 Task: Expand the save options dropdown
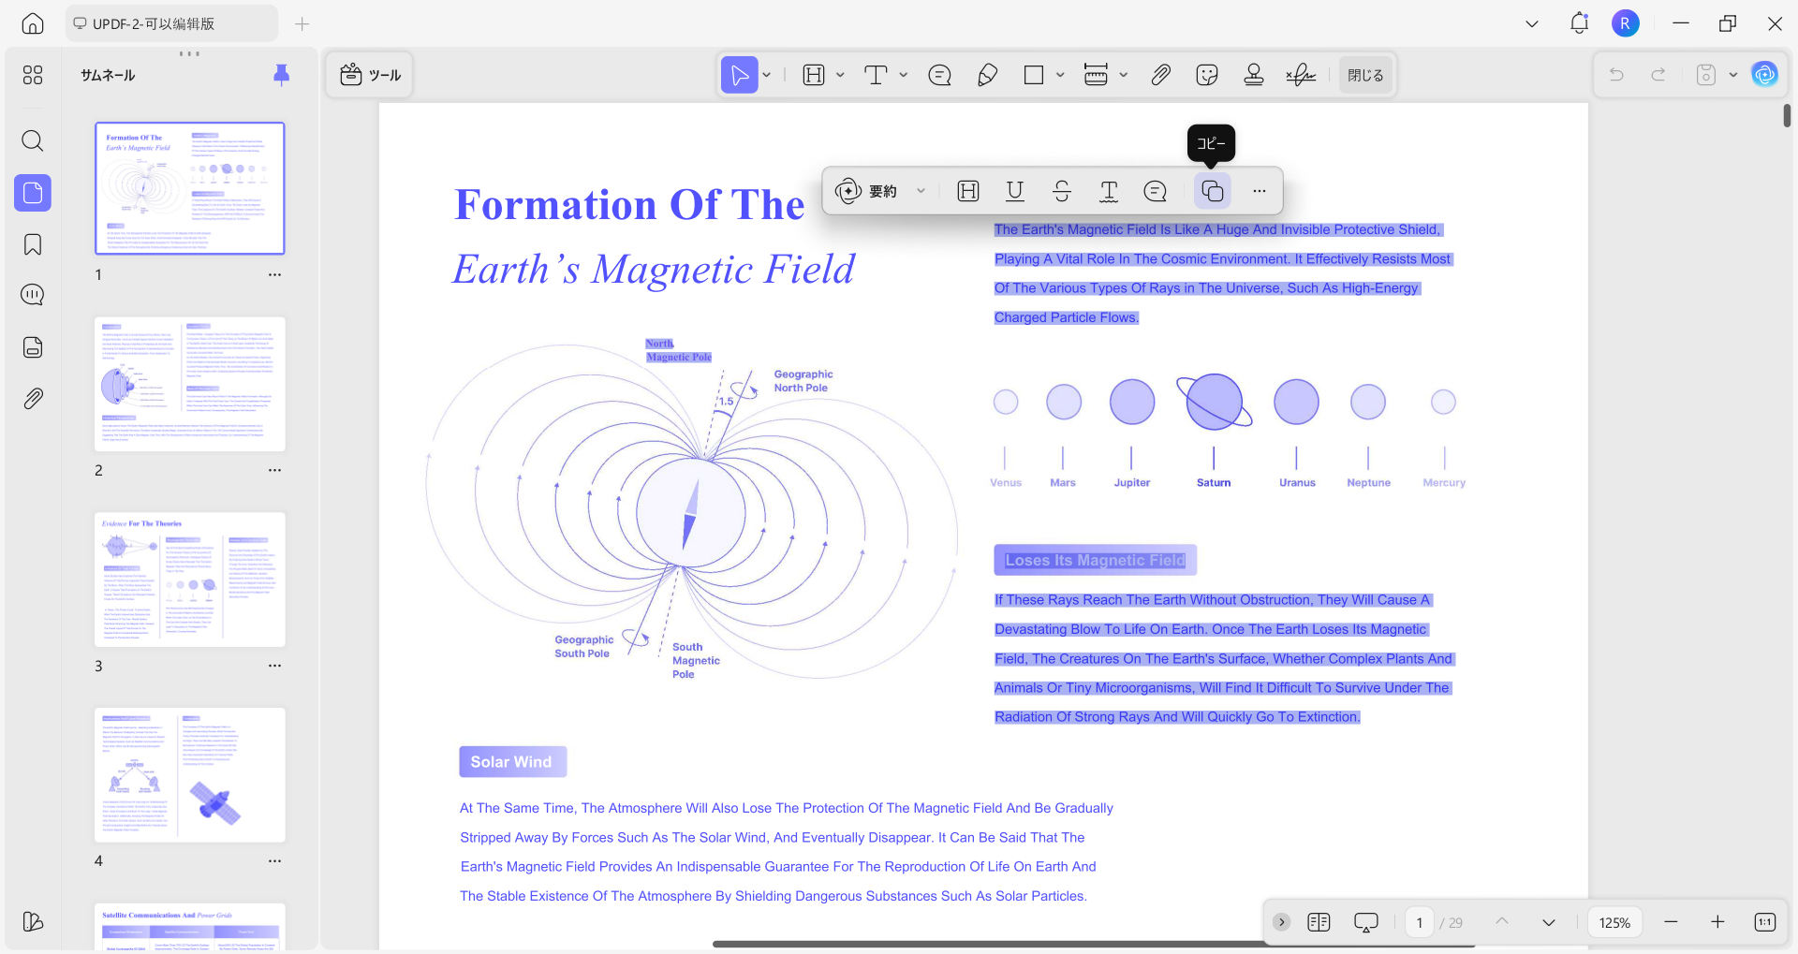click(1733, 75)
